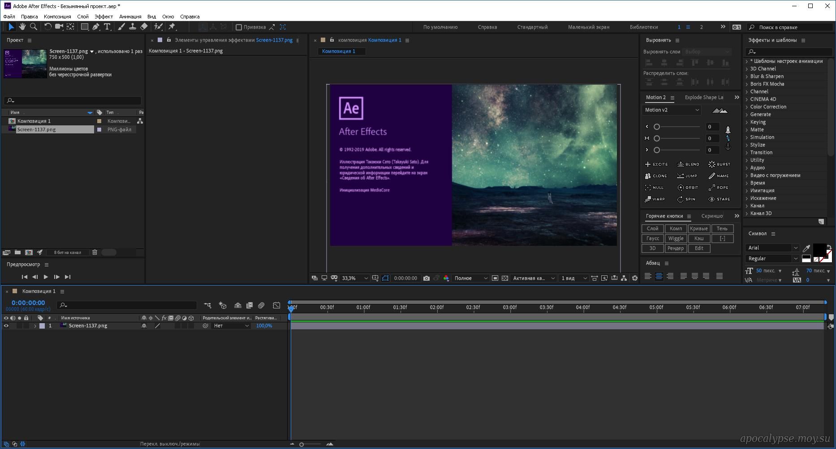Image resolution: width=836 pixels, height=449 pixels.
Task: Click the WARP button in Motion 2
Action: coord(655,199)
